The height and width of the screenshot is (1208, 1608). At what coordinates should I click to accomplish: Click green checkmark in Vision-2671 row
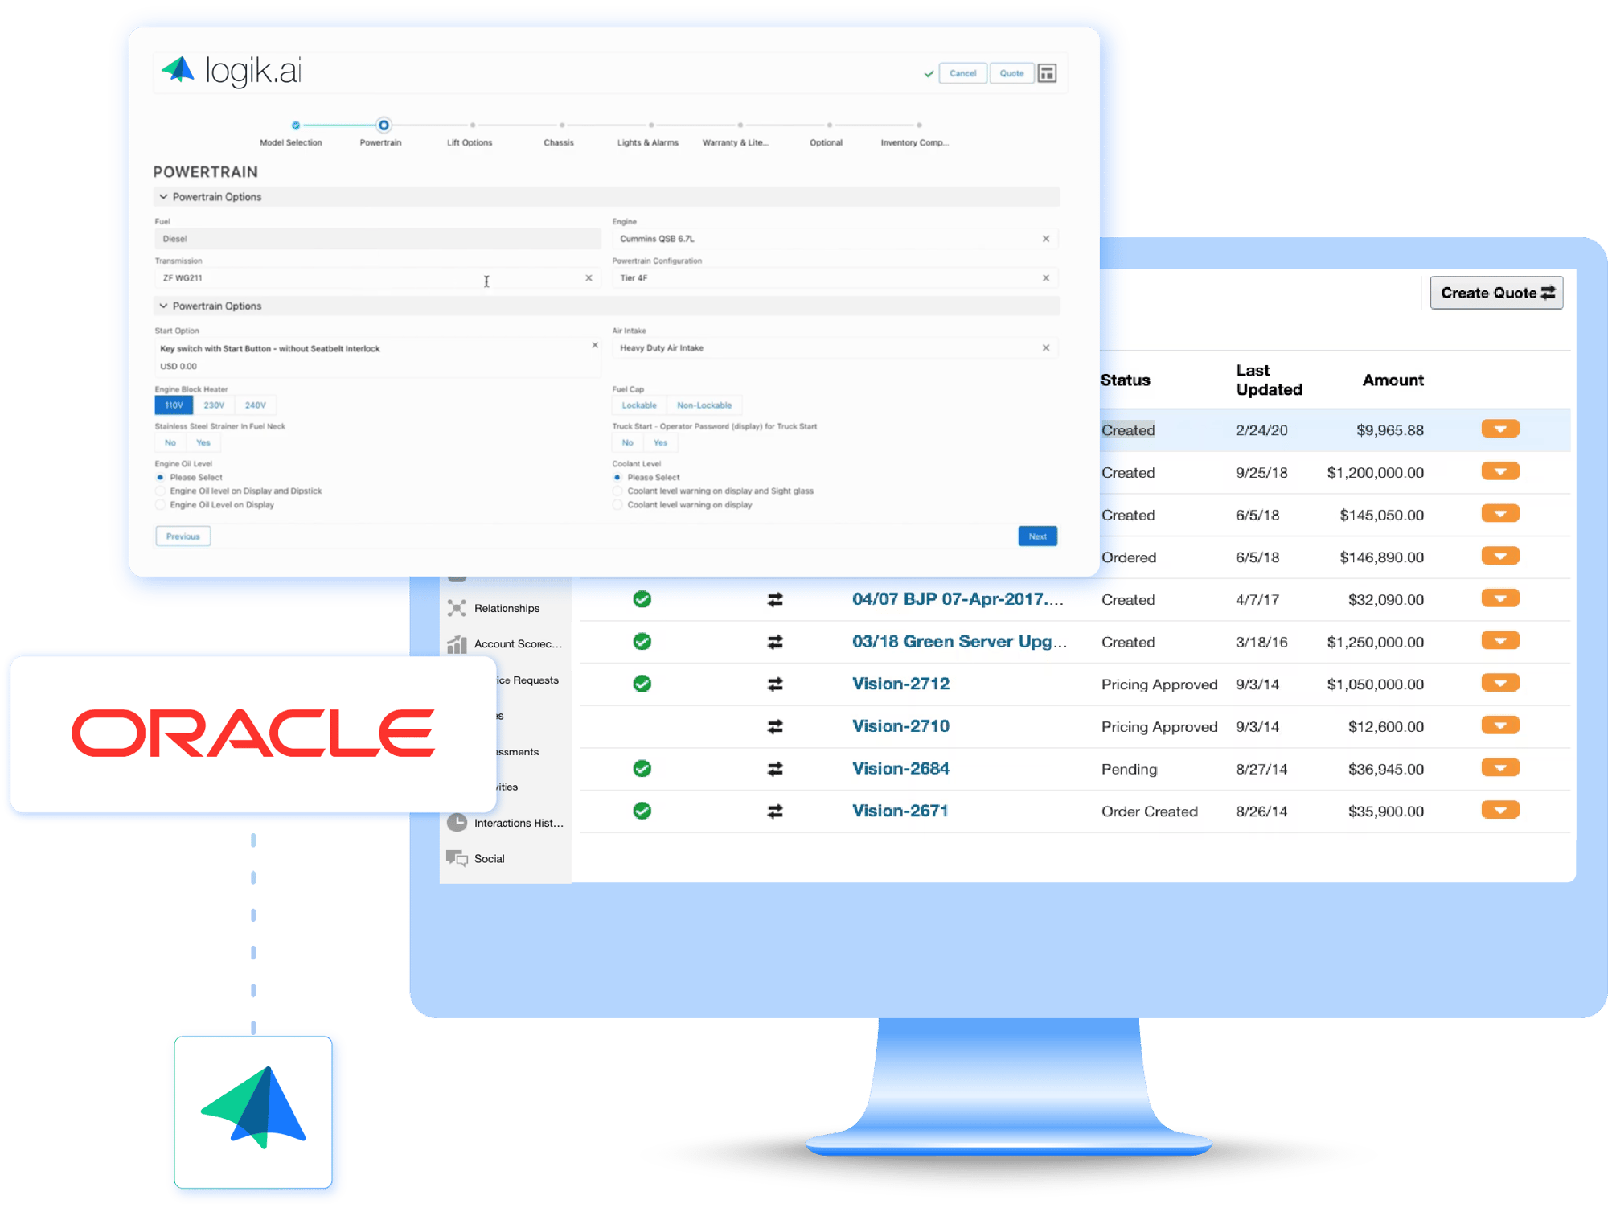642,811
